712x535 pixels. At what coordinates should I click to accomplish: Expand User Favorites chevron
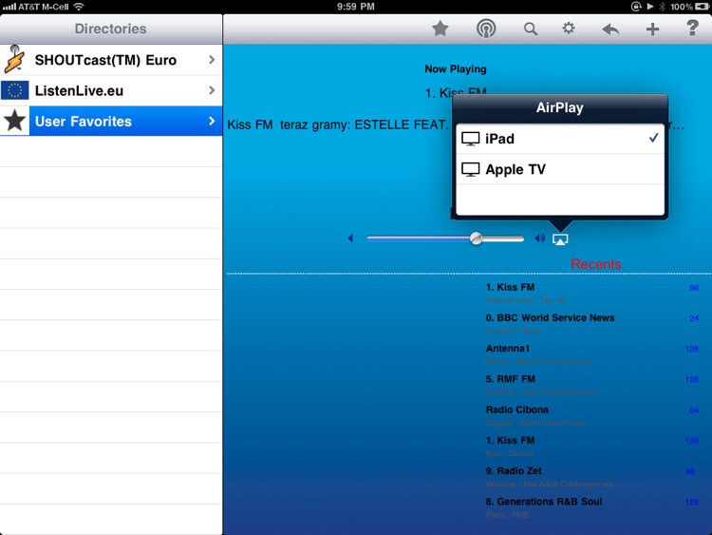212,121
